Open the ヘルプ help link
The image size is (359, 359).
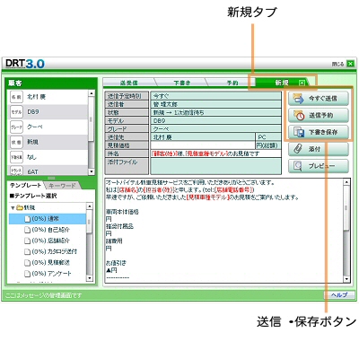click(339, 295)
